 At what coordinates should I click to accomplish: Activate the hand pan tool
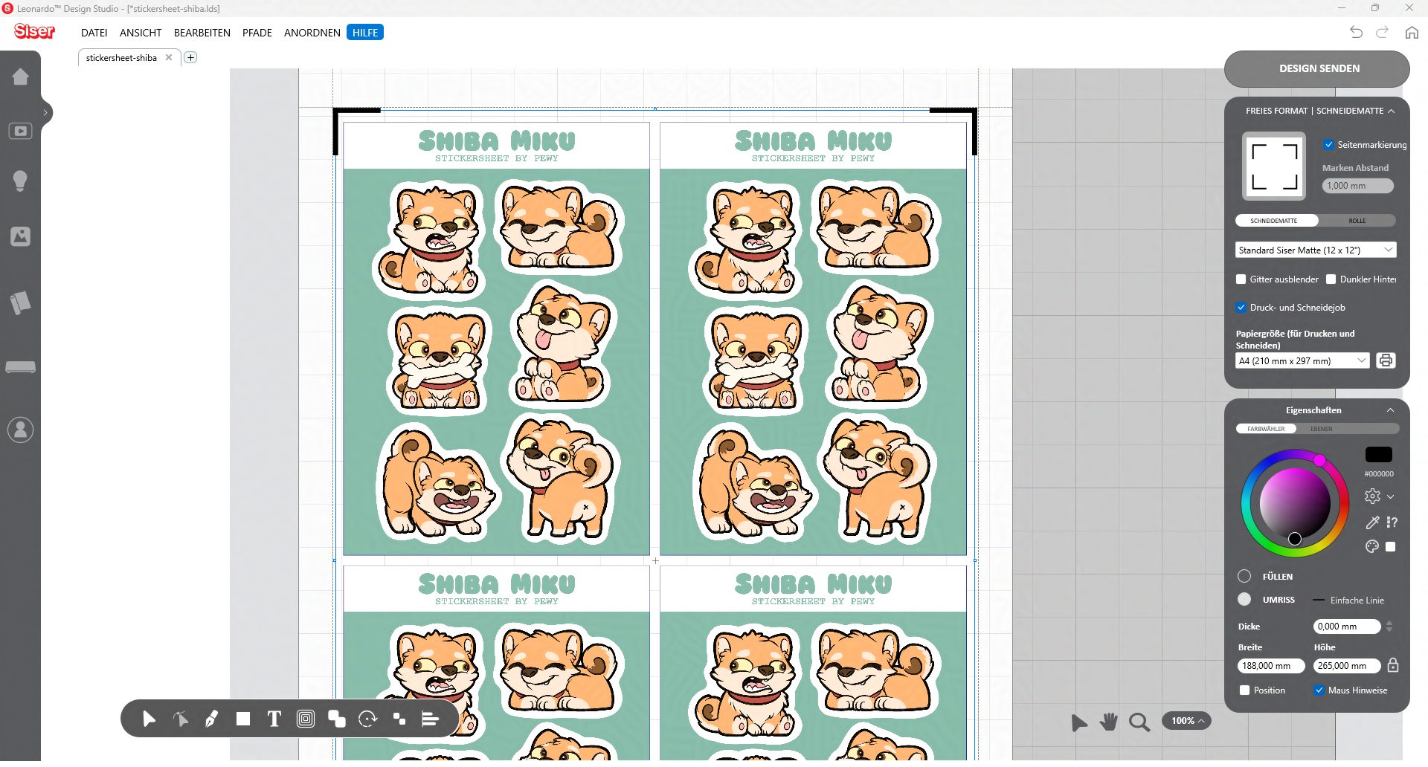[x=1109, y=722]
